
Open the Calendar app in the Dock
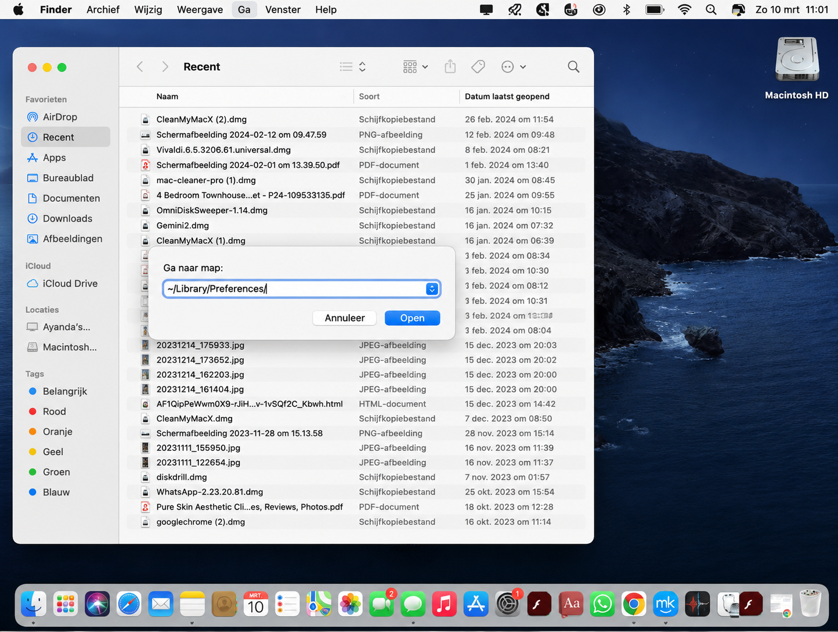(x=255, y=604)
